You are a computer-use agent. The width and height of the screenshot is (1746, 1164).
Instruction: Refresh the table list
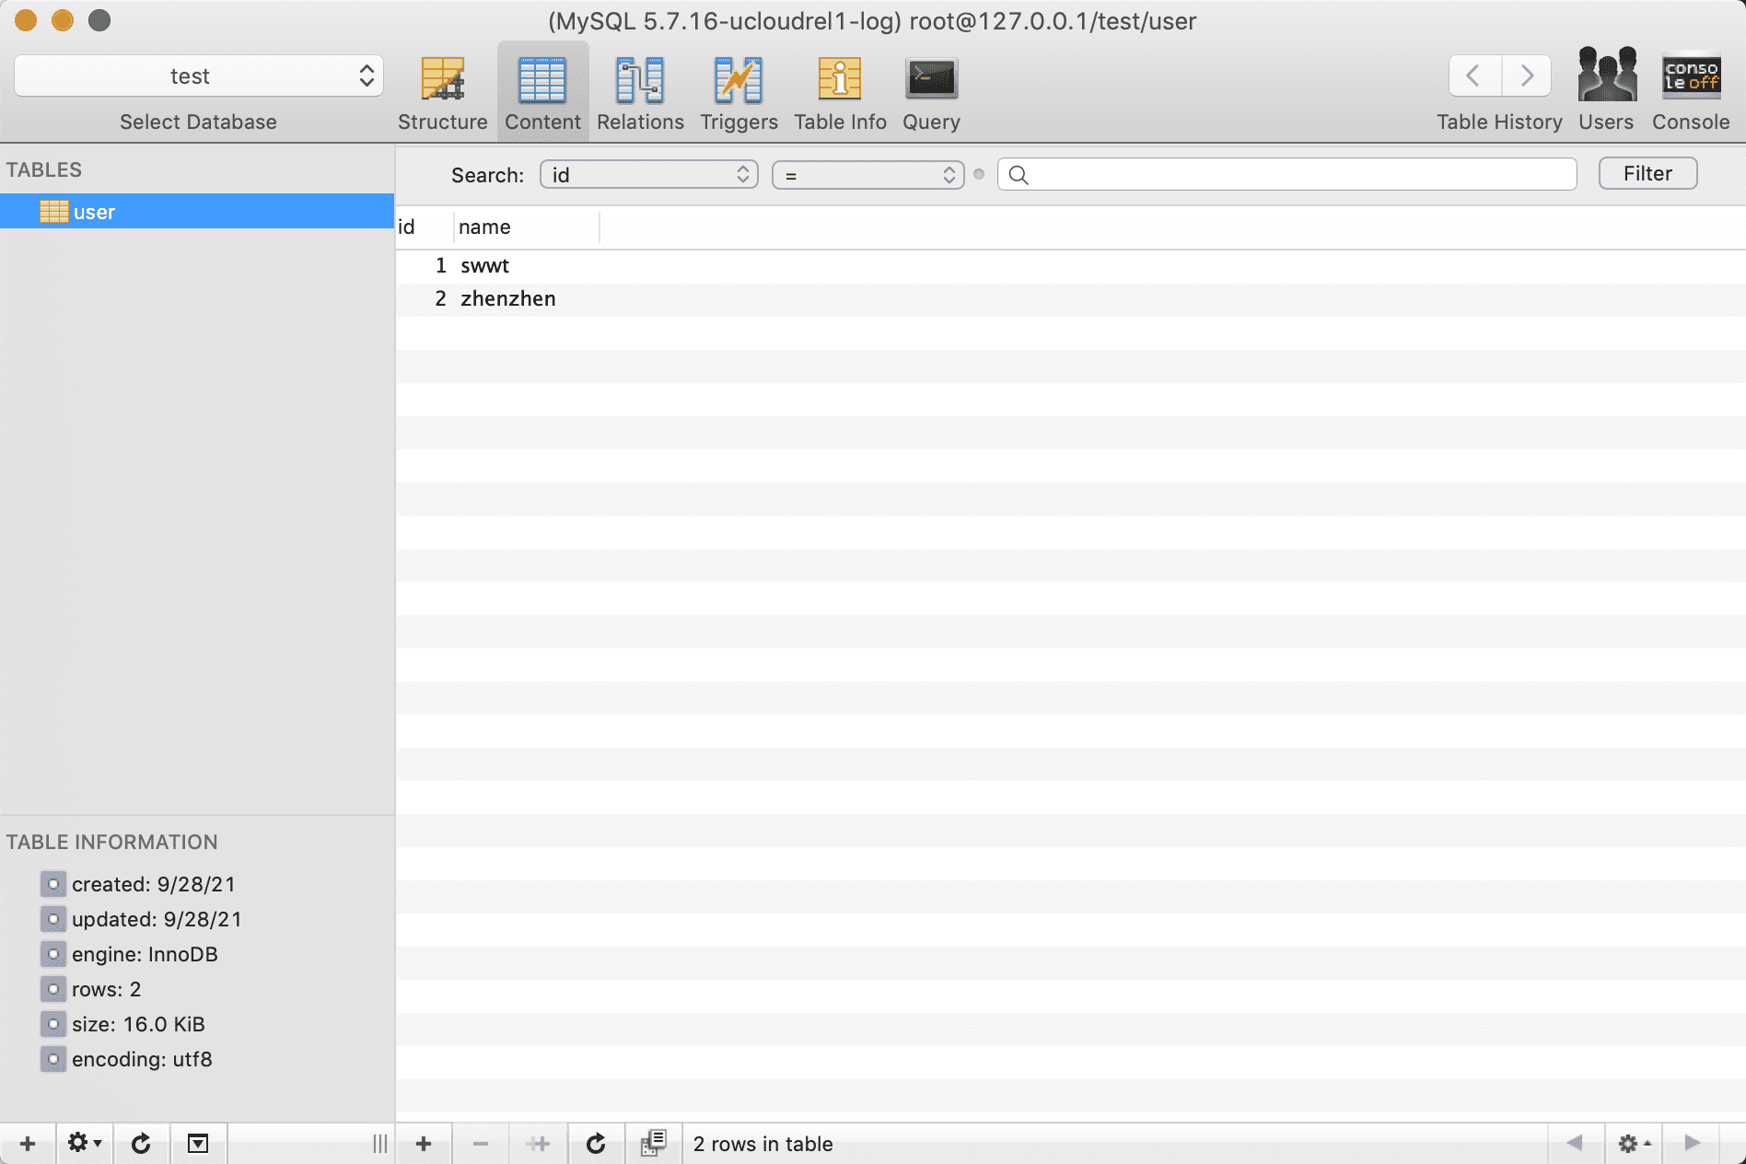(141, 1143)
